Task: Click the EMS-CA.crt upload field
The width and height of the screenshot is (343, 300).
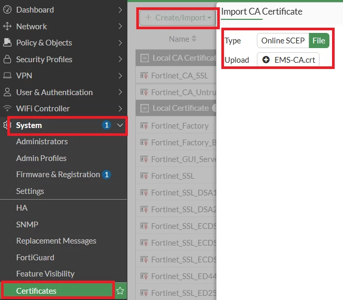Action: 288,60
